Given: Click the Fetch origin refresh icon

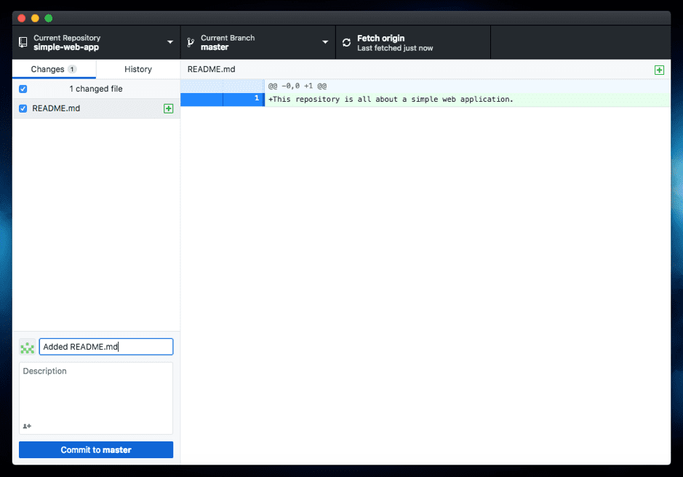Looking at the screenshot, I should 346,41.
